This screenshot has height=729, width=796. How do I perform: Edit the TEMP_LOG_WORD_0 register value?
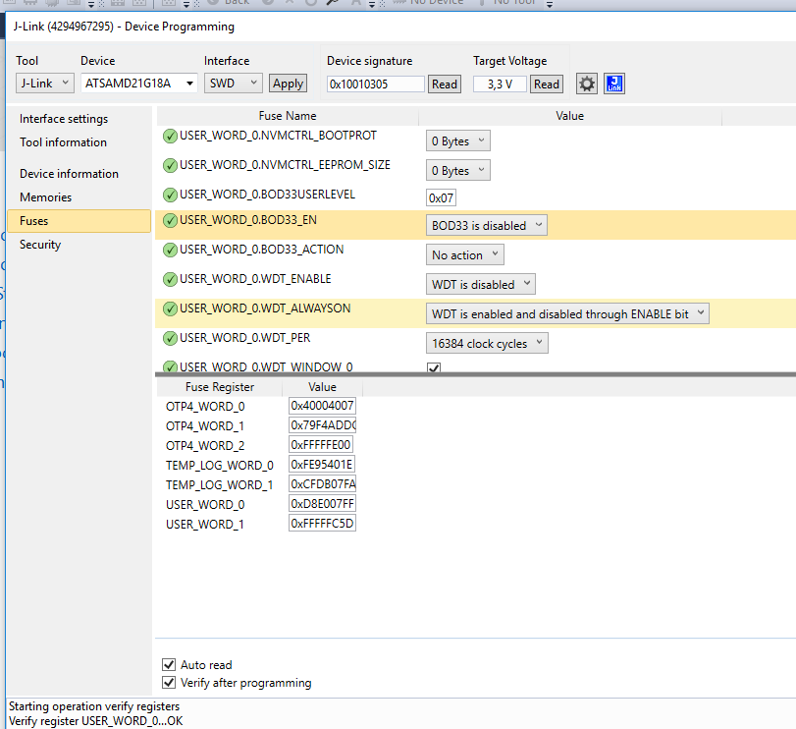coord(322,464)
